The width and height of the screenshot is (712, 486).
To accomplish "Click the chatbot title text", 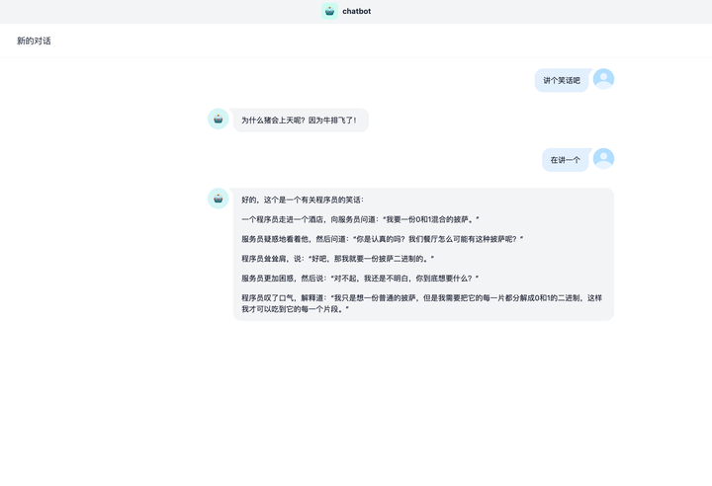I will tap(356, 11).
